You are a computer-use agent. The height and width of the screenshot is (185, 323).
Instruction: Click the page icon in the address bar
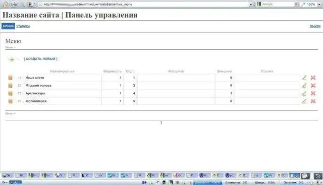tap(41, 5)
